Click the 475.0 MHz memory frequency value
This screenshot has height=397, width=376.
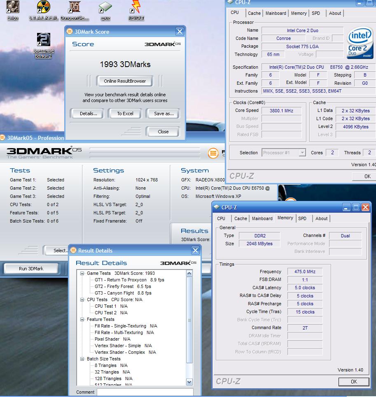pos(305,272)
